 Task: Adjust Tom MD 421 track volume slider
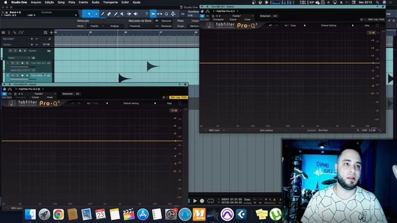tap(23, 67)
